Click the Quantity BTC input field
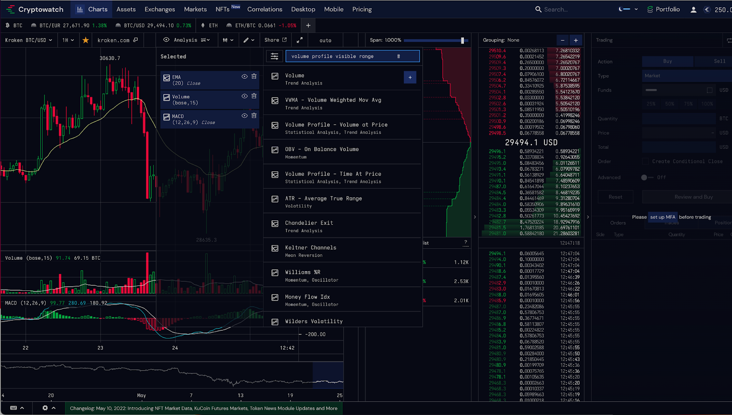 click(678, 119)
